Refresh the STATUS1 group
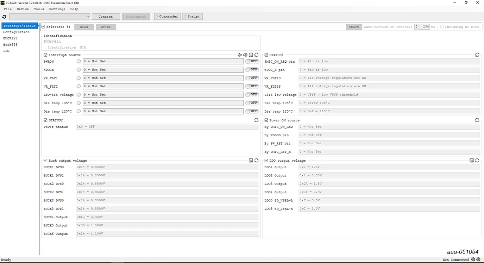This screenshot has width=484, height=263. click(477, 55)
